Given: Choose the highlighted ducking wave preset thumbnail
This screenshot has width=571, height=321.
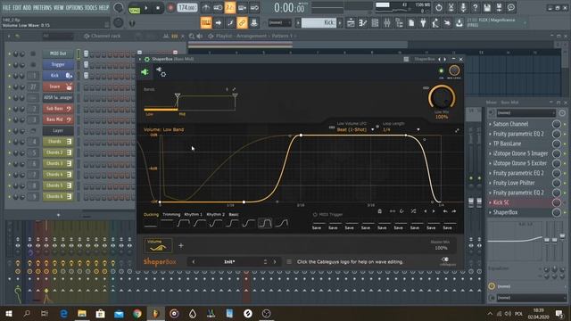Looking at the screenshot, I should click(265, 223).
